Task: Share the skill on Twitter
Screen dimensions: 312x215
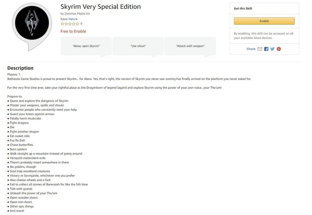Action: (272, 49)
